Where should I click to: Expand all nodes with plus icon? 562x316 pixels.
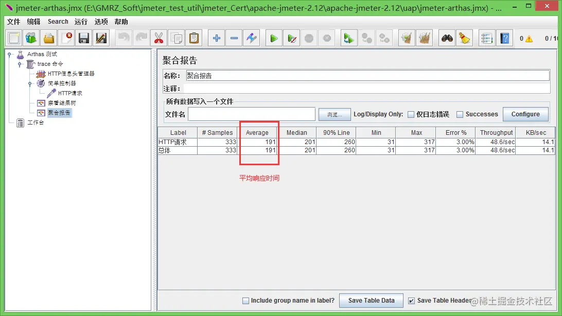[x=217, y=38]
